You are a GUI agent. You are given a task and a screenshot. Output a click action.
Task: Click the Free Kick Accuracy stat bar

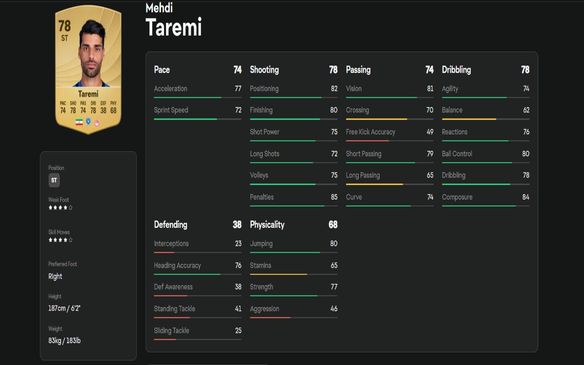point(389,141)
